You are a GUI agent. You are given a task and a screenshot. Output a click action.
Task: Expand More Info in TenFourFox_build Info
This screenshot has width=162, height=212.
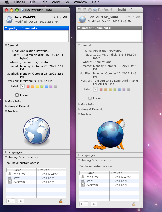(x=79, y=104)
